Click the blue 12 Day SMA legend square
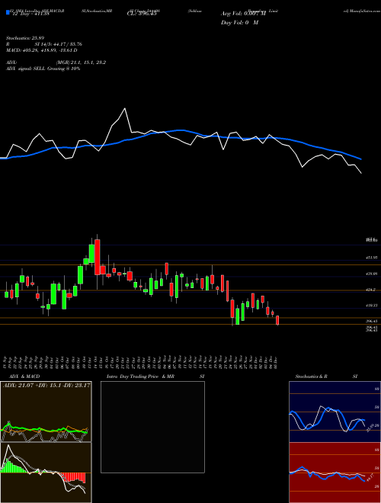Image resolution: width=381 pixels, height=503 pixels. point(8,13)
